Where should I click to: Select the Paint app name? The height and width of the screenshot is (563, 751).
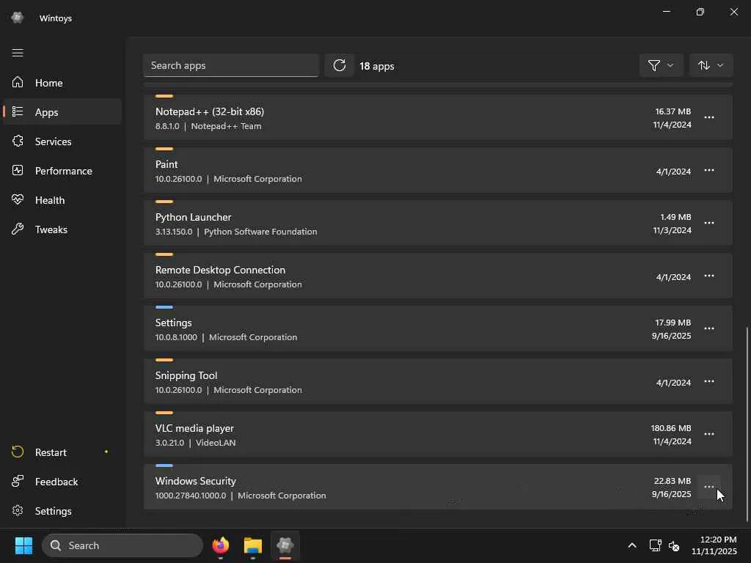(x=166, y=164)
